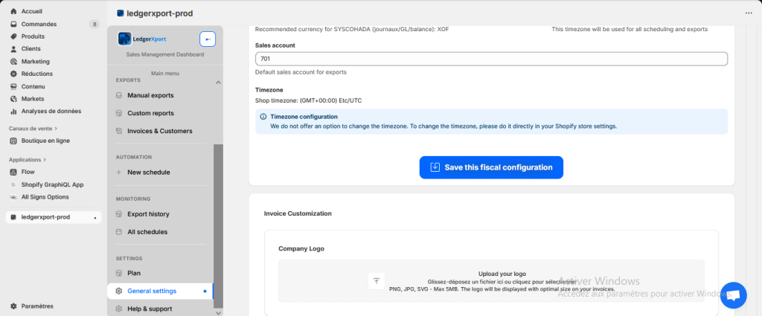
Task: Click the Accueil home icon
Action: pos(14,12)
